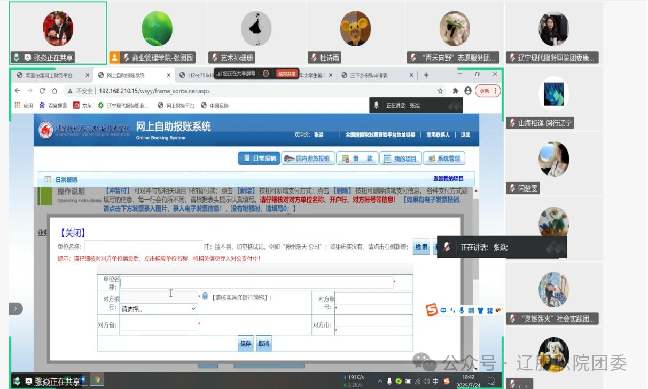Click help icon beside bank field

click(x=205, y=297)
